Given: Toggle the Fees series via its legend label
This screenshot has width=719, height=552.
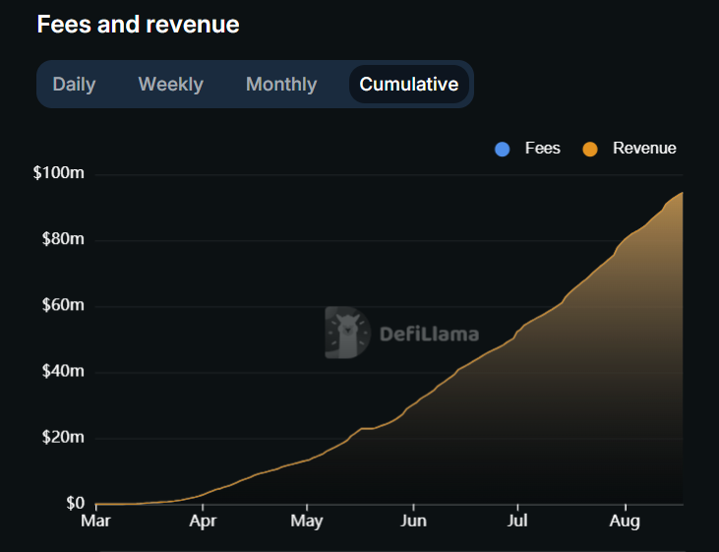Looking at the screenshot, I should [542, 149].
